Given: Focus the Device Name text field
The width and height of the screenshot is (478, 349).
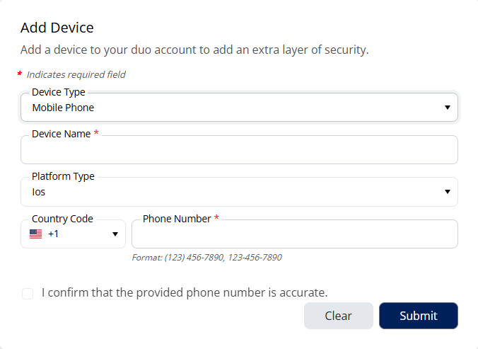Looking at the screenshot, I should click(239, 151).
